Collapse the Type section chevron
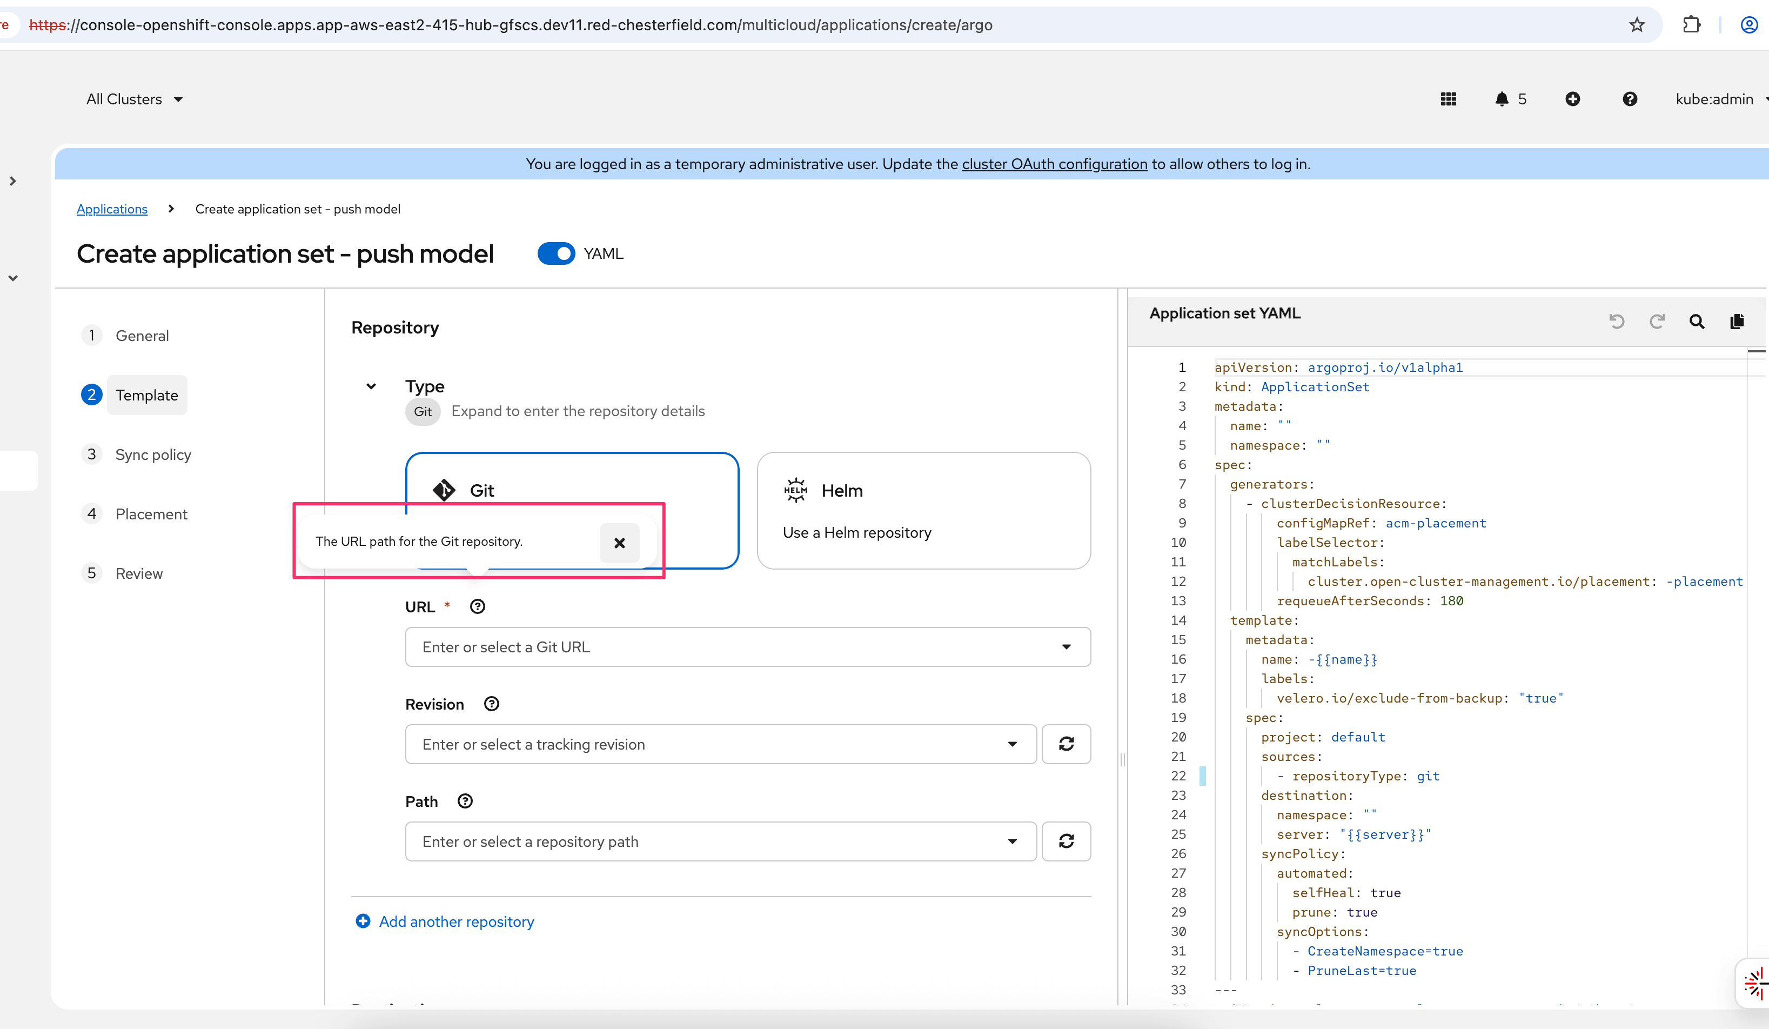The height and width of the screenshot is (1029, 1769). [x=371, y=386]
